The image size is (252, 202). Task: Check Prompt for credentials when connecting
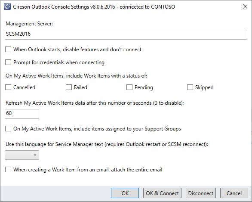click(8, 62)
